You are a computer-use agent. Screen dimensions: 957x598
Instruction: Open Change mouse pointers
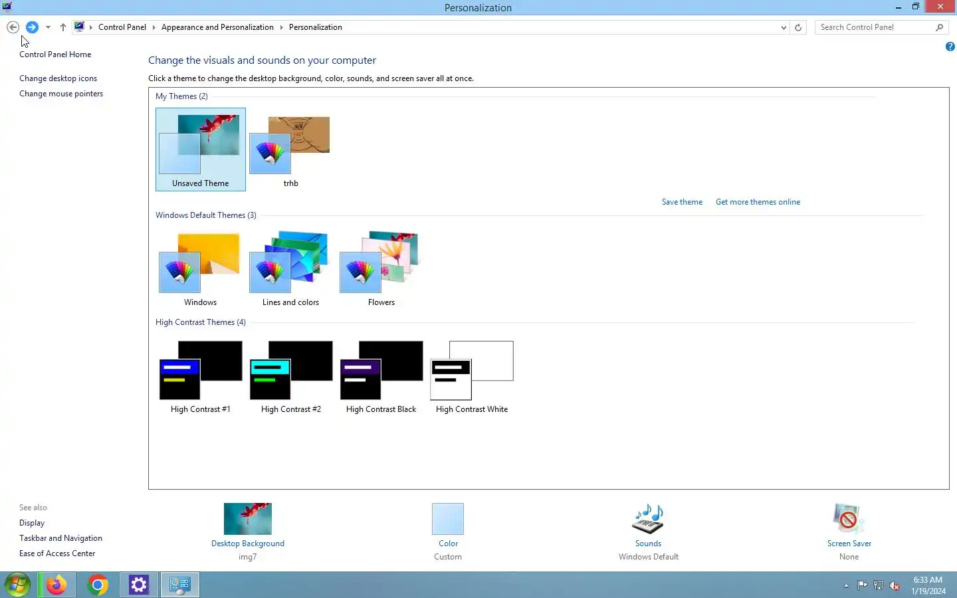click(x=61, y=94)
